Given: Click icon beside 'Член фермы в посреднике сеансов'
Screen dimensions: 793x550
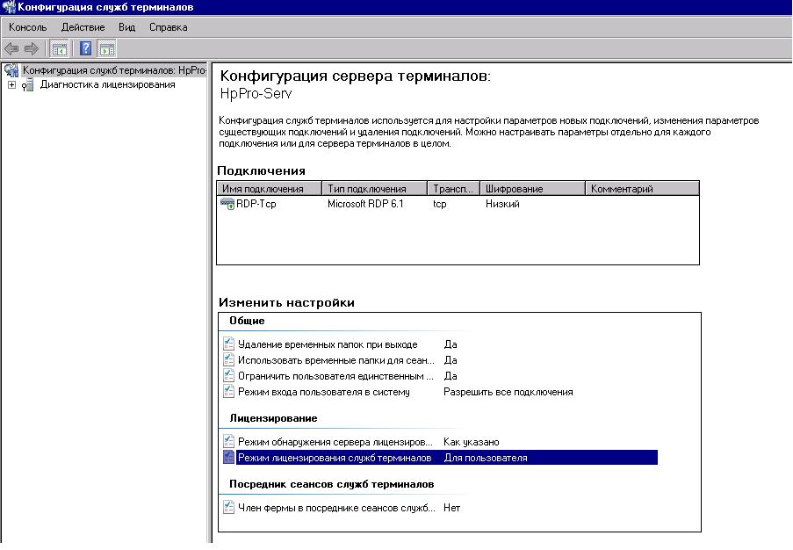Looking at the screenshot, I should pyautogui.click(x=228, y=507).
